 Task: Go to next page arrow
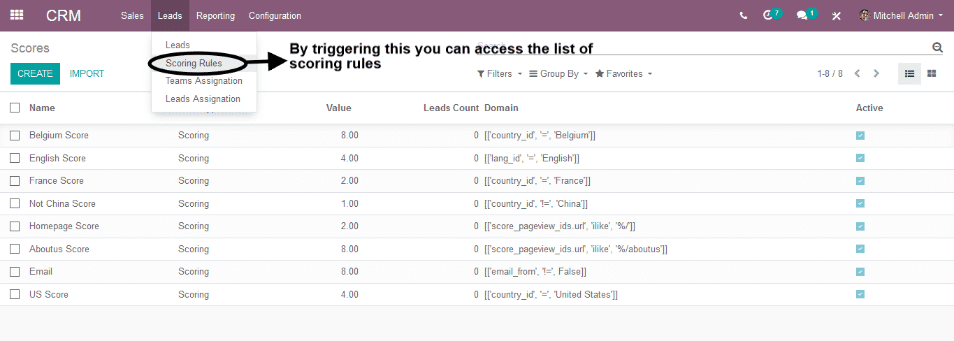point(876,73)
